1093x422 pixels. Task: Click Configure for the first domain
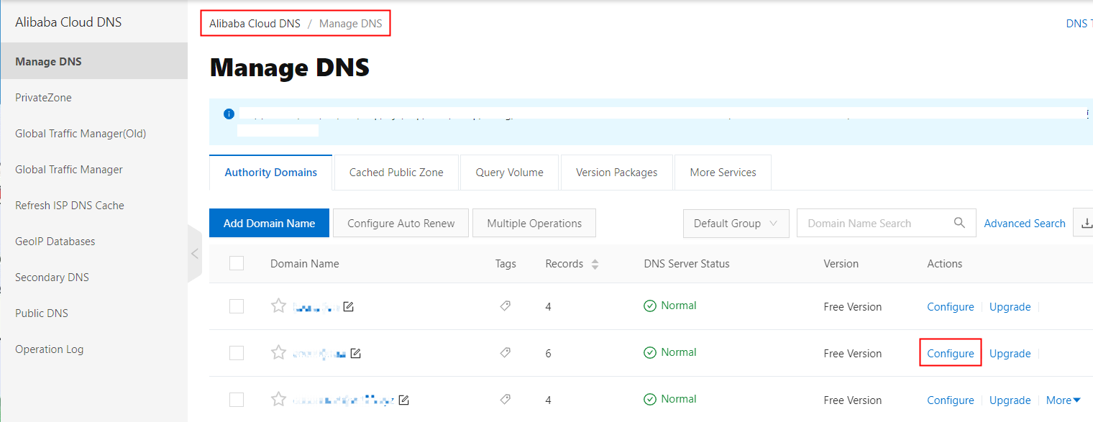[x=951, y=307]
